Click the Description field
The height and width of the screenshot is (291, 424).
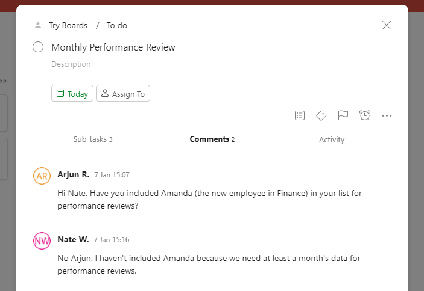(x=71, y=64)
